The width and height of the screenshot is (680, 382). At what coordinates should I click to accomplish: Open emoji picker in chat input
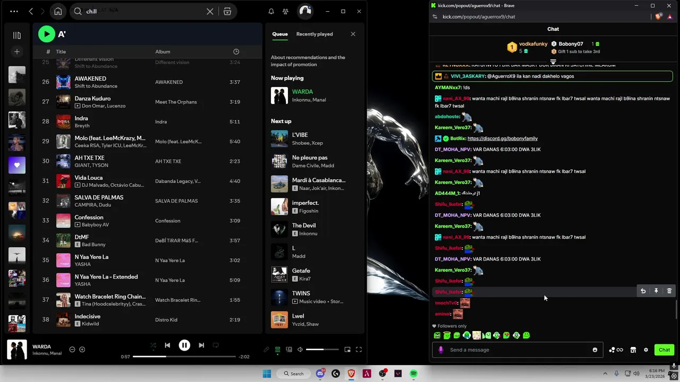595,350
